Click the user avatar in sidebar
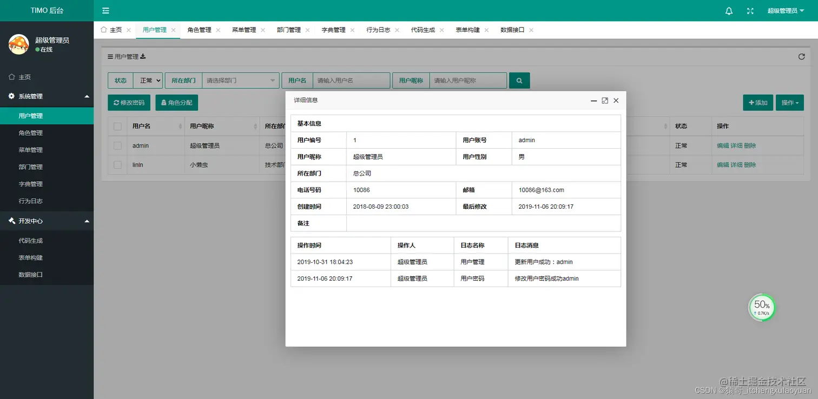Image resolution: width=818 pixels, height=399 pixels. point(19,44)
